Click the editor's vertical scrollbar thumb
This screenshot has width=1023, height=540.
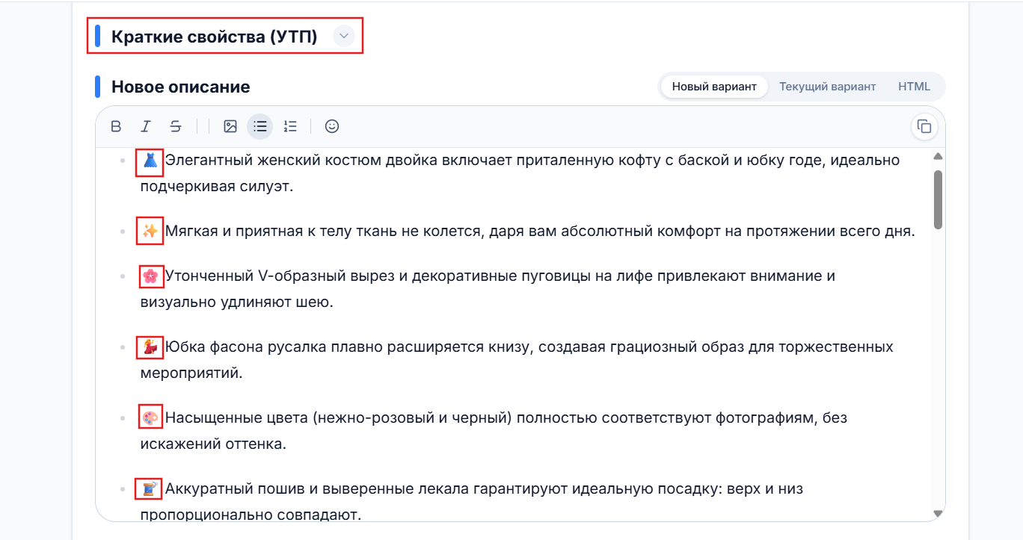(x=938, y=199)
